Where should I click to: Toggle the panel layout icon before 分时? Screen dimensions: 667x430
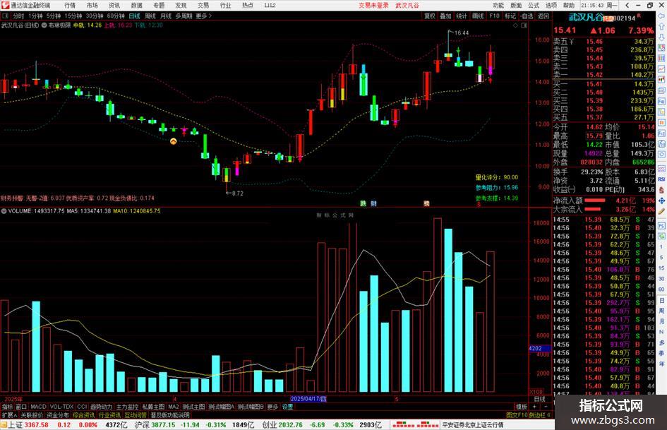6,16
